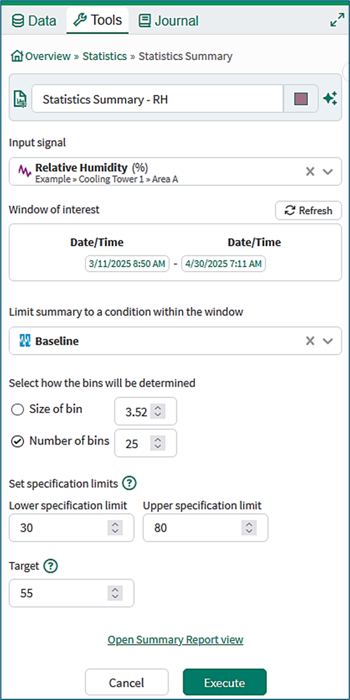Click the sparkle AI assistant icon
Viewport: 350px width, 700px height.
[330, 99]
